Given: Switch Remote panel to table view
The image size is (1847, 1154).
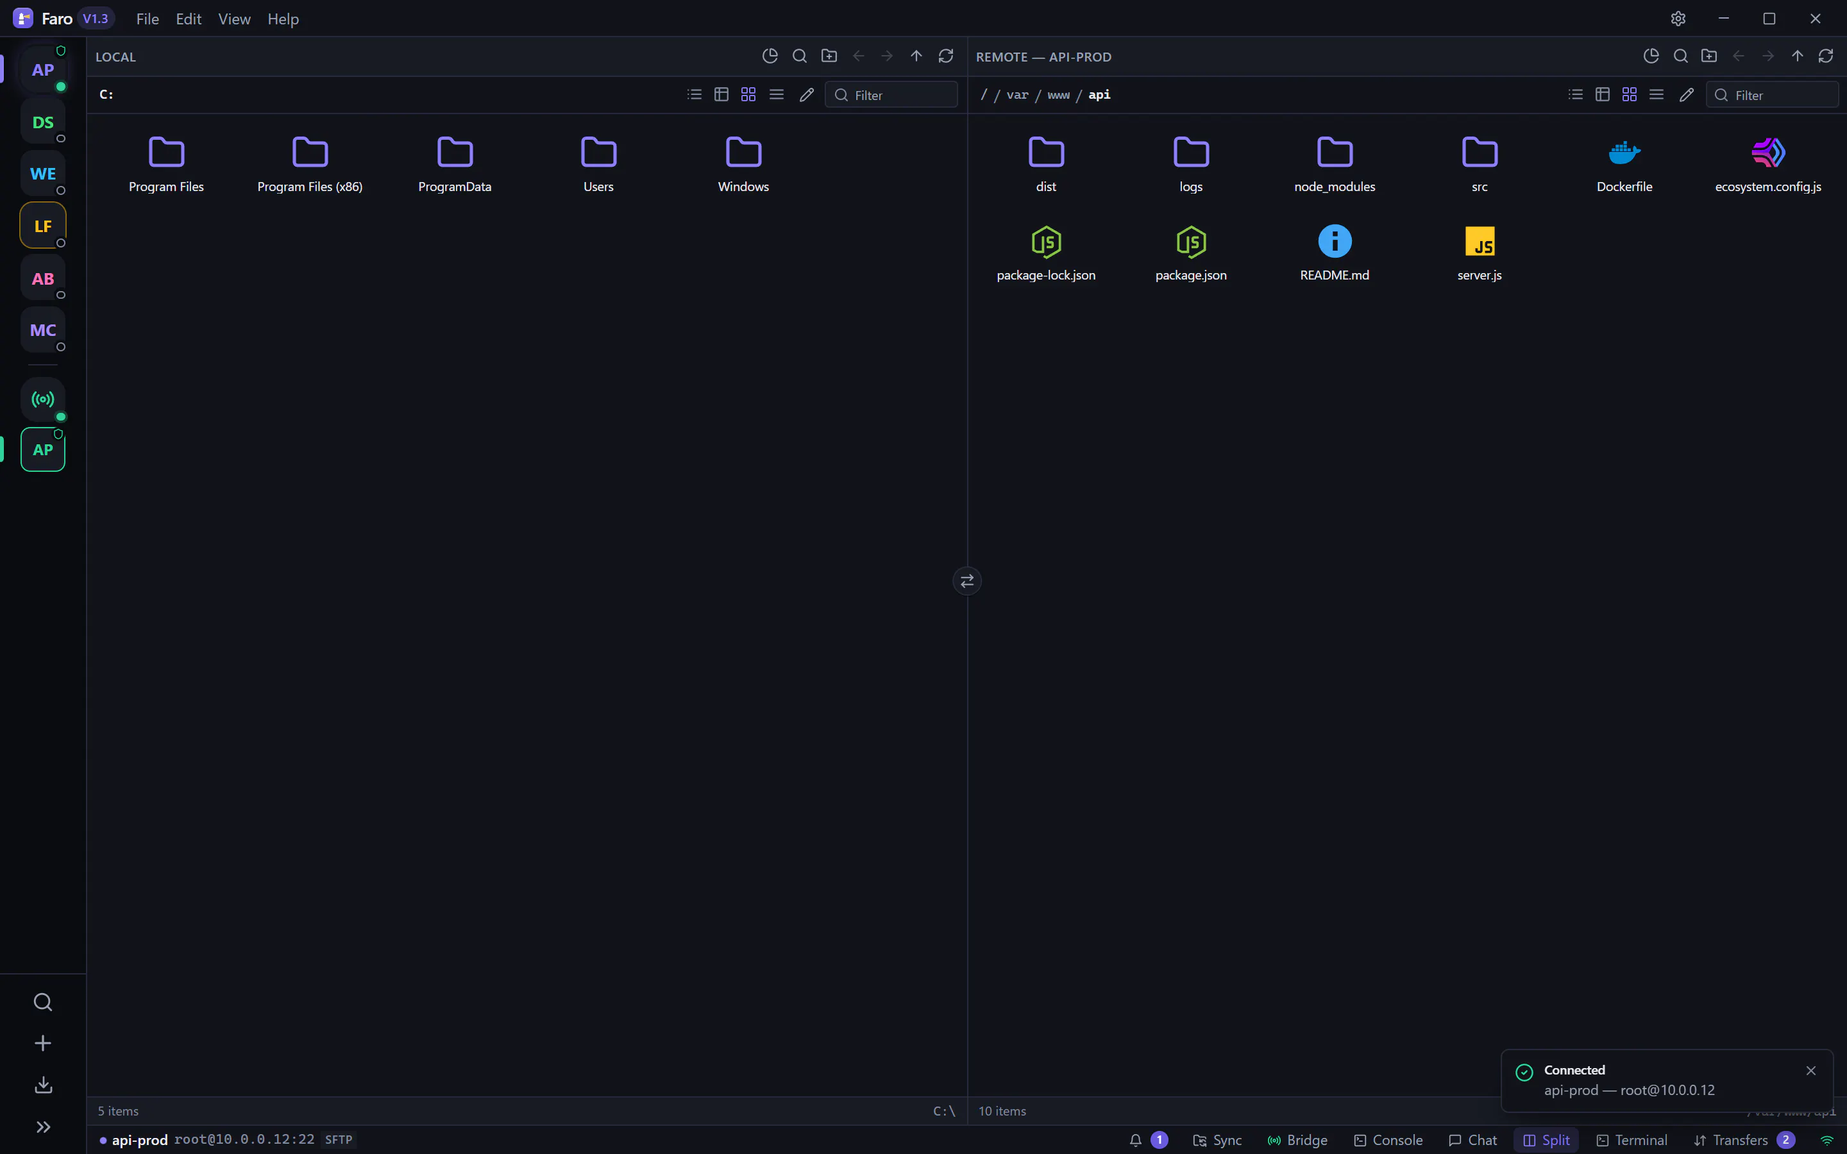Looking at the screenshot, I should pyautogui.click(x=1602, y=95).
